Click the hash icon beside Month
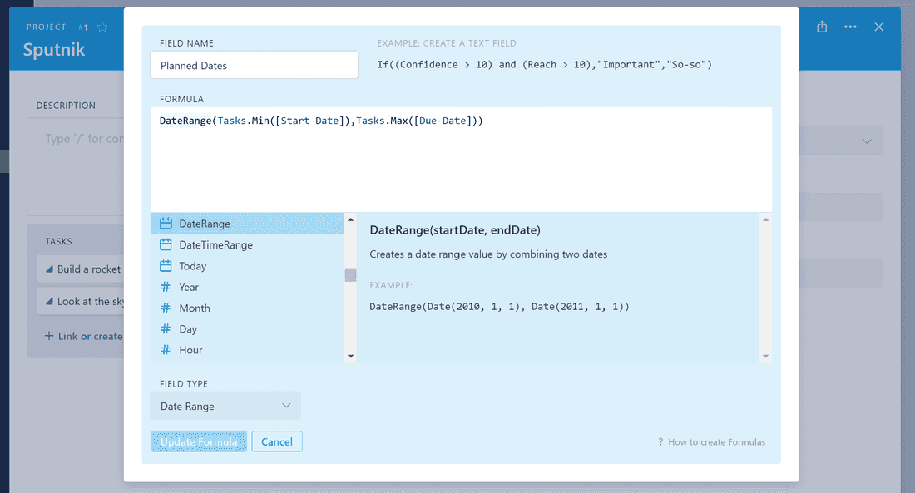915x493 pixels. point(166,308)
